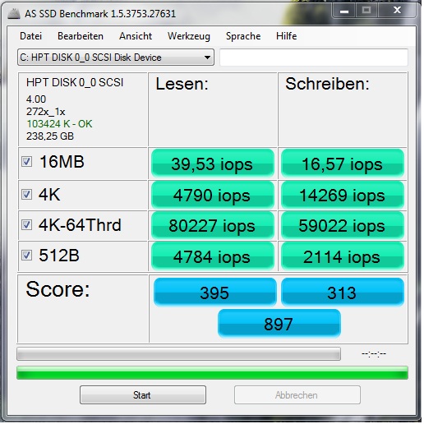
Task: Click the AS SSD Benchmark title bar icon
Action: coord(14,14)
